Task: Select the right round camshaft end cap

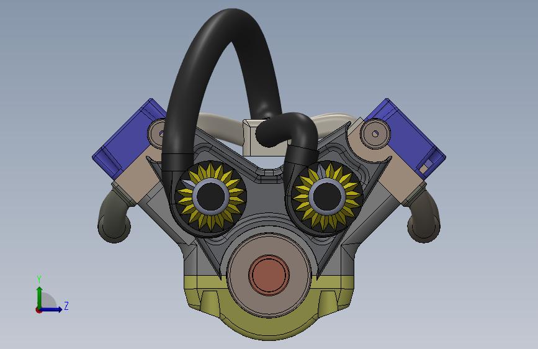Action: (x=375, y=134)
